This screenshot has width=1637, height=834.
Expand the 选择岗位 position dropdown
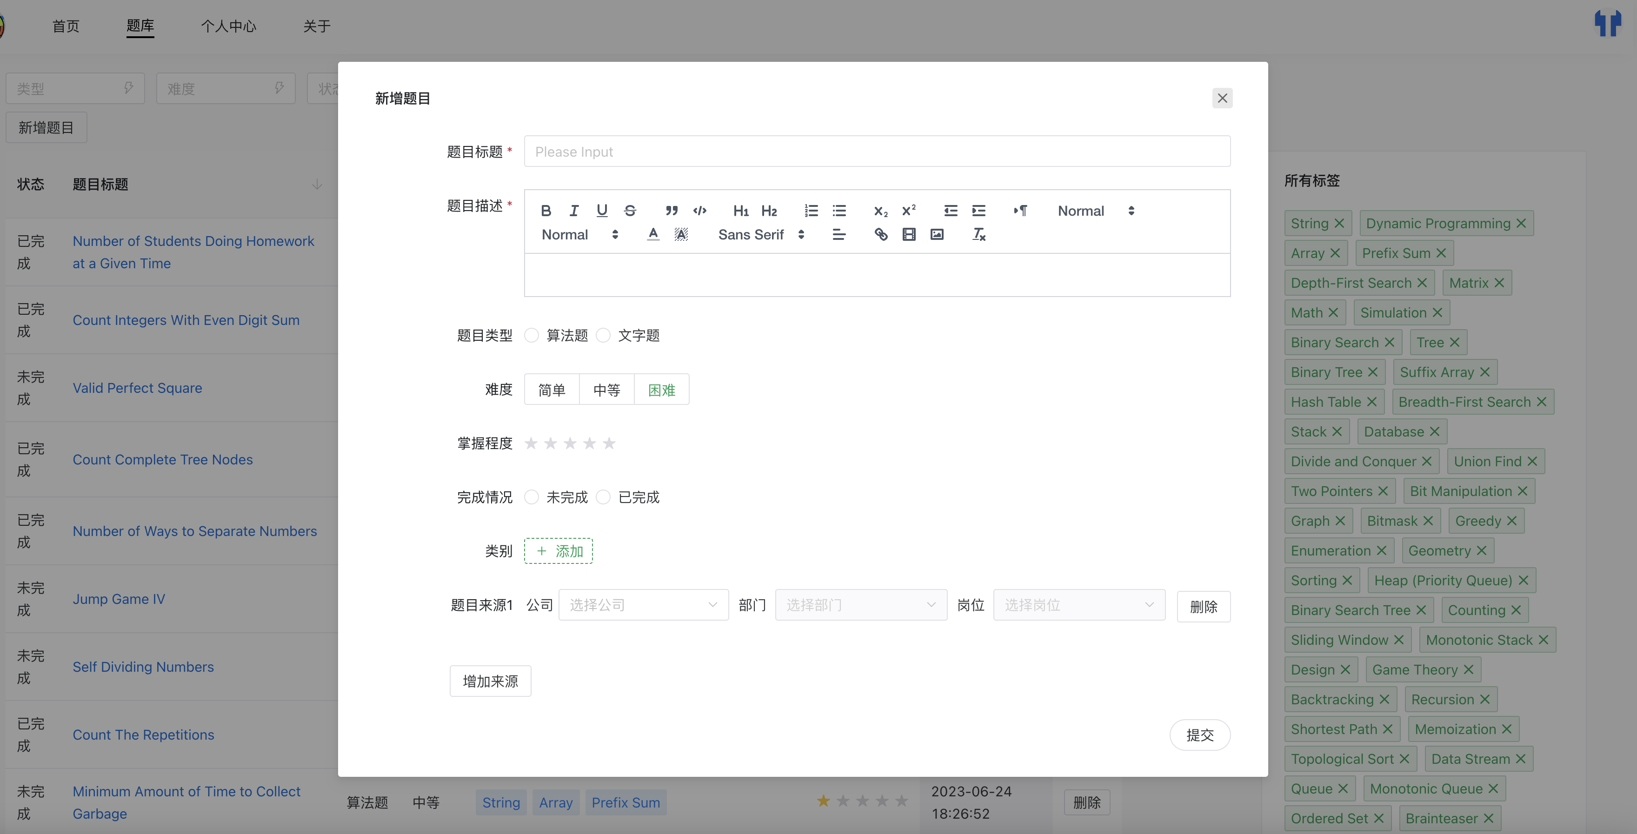coord(1078,605)
